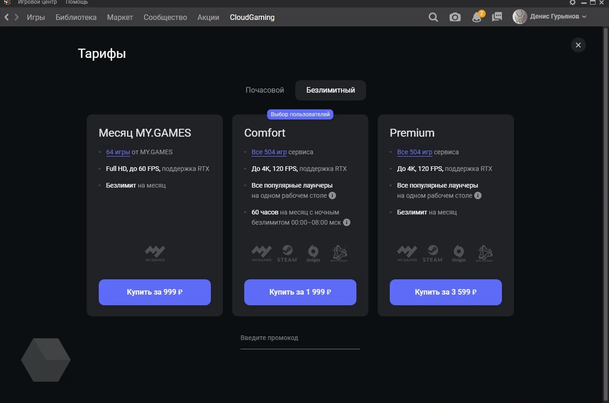Switch to Почасовой tariff tab
This screenshot has width=609, height=403.
265,90
